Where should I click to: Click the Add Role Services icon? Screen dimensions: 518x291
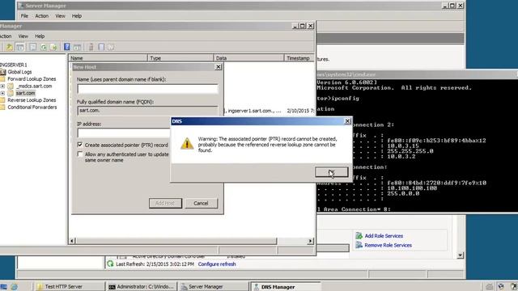[359, 235]
